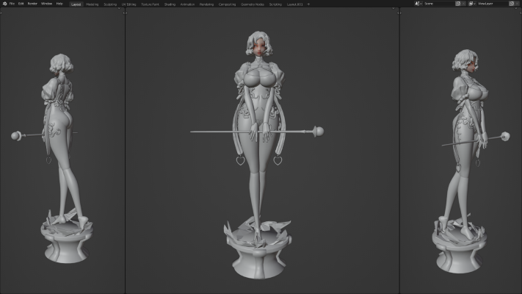Screen dimensions: 522x294
Task: Click the ViewLayer name field
Action: pyautogui.click(x=490, y=4)
